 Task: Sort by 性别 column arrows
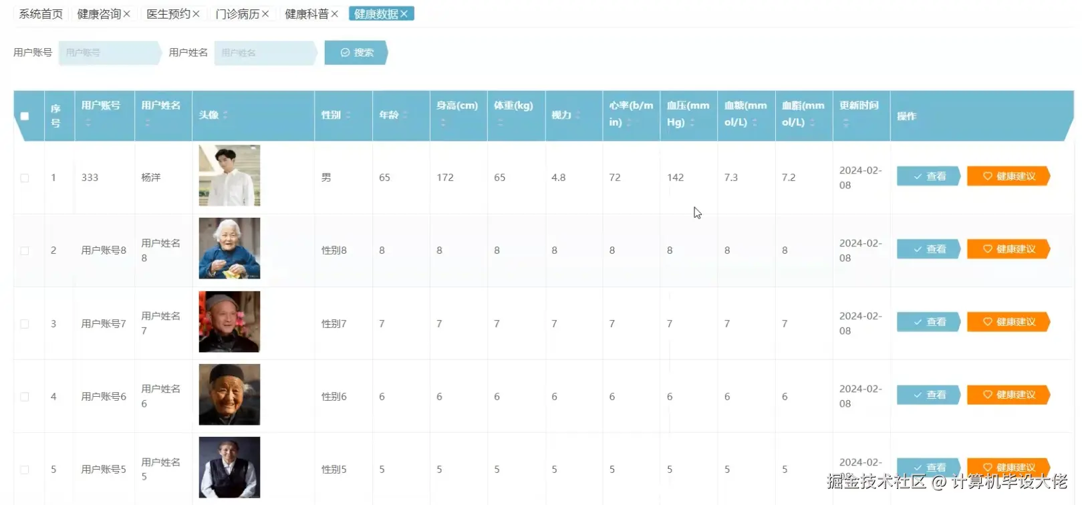coord(348,116)
